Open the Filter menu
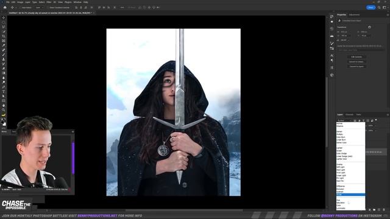 click(49, 2)
